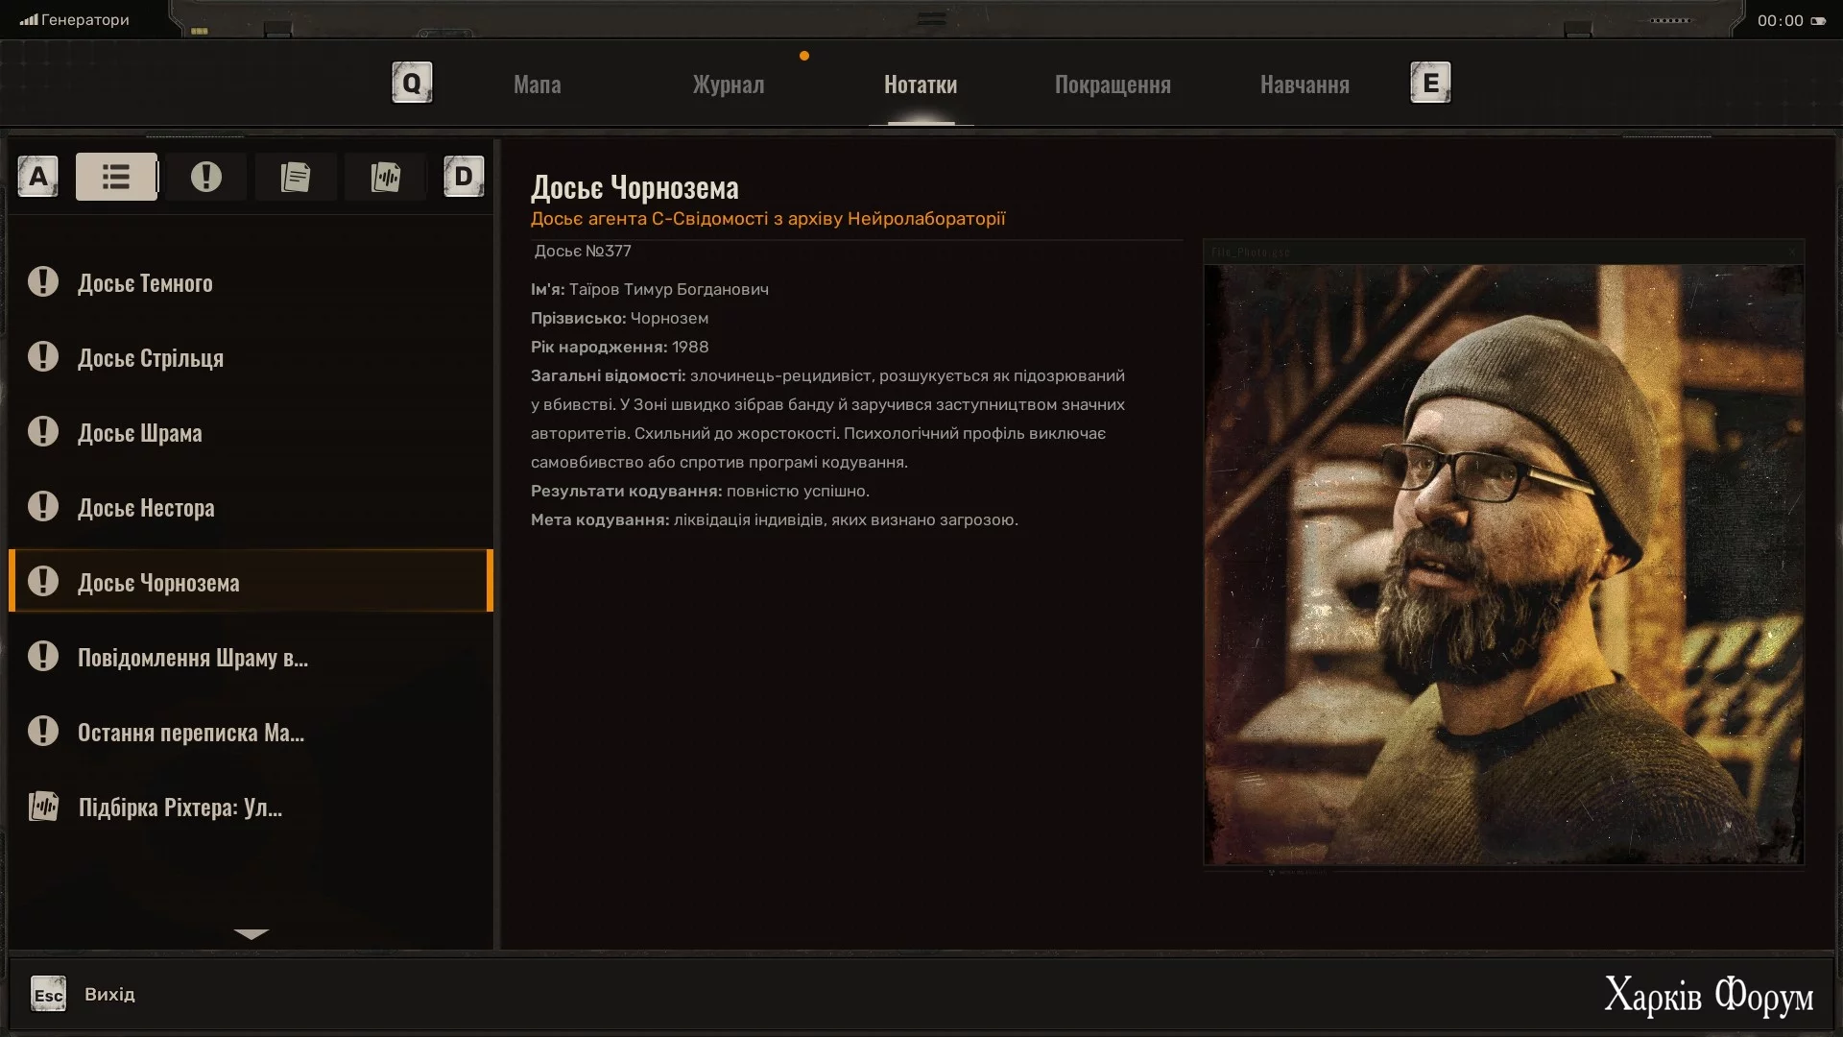Viewport: 1843px width, 1037px height.
Task: Click the Прізвисько: Чорнозем line
Action: pyautogui.click(x=619, y=318)
